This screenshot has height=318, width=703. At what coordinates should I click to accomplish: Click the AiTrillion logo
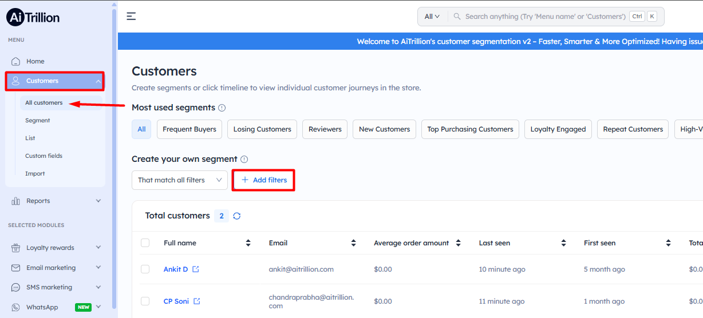coord(33,17)
